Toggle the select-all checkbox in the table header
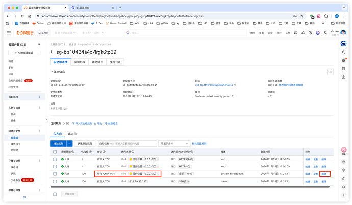This screenshot has height=205, width=352. point(55,152)
